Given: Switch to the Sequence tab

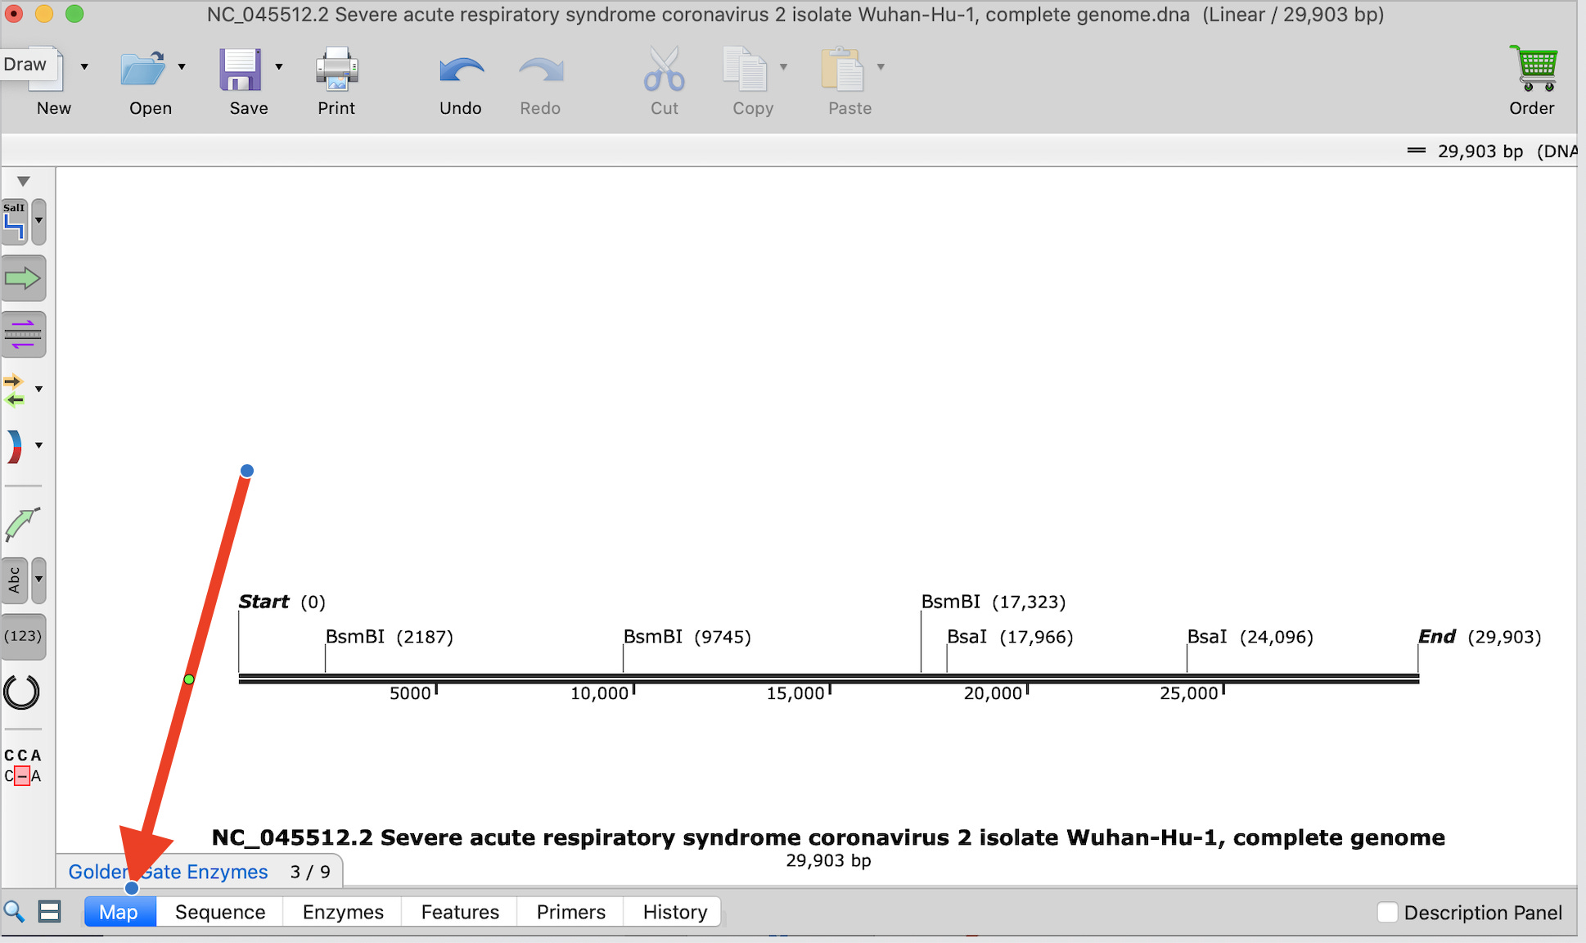Looking at the screenshot, I should (219, 911).
